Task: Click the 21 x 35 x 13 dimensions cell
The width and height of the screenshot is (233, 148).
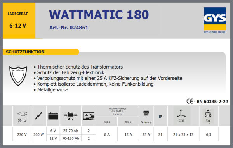Action: click(183, 134)
